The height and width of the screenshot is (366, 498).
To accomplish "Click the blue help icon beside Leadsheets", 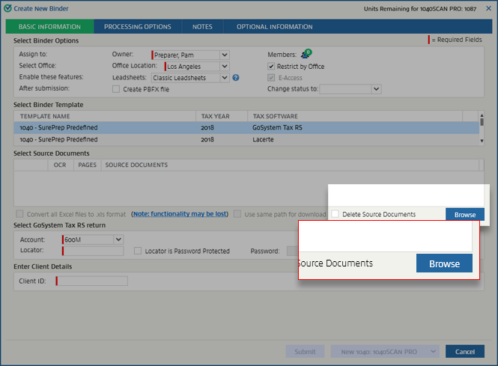I will coord(235,77).
